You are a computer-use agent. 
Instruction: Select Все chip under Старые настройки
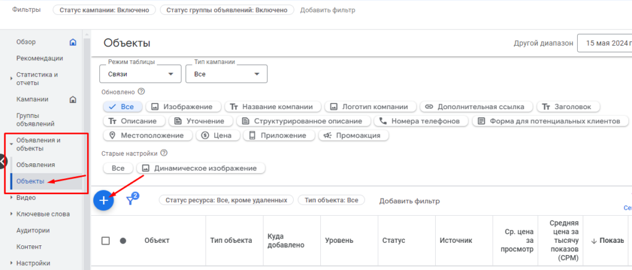coord(118,168)
